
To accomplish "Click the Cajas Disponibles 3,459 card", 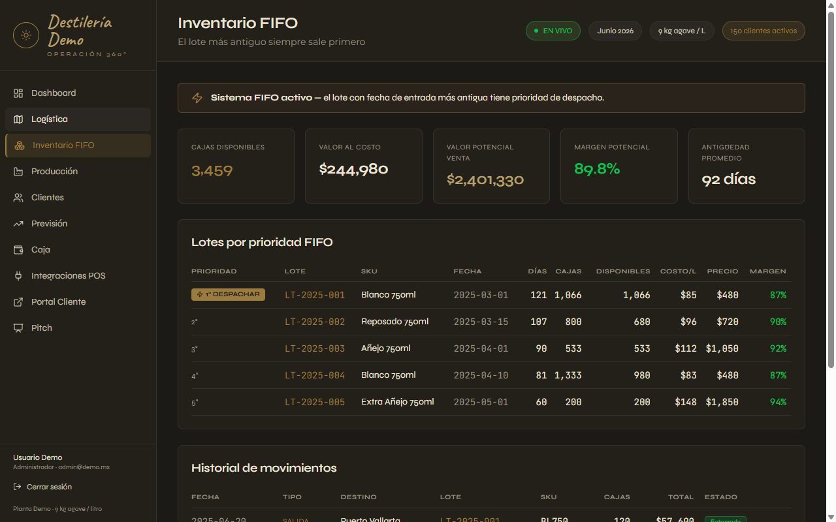I will [236, 166].
